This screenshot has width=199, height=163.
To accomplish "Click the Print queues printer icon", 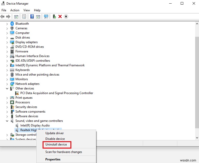I will click(12, 98).
